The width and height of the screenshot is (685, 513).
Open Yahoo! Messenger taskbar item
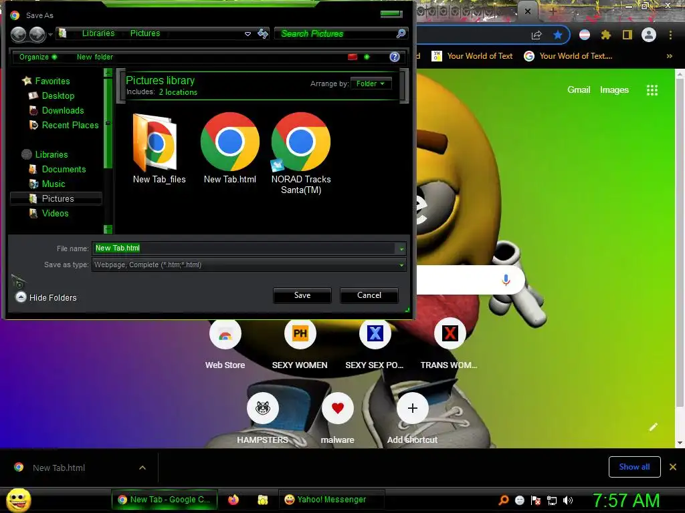pos(331,500)
